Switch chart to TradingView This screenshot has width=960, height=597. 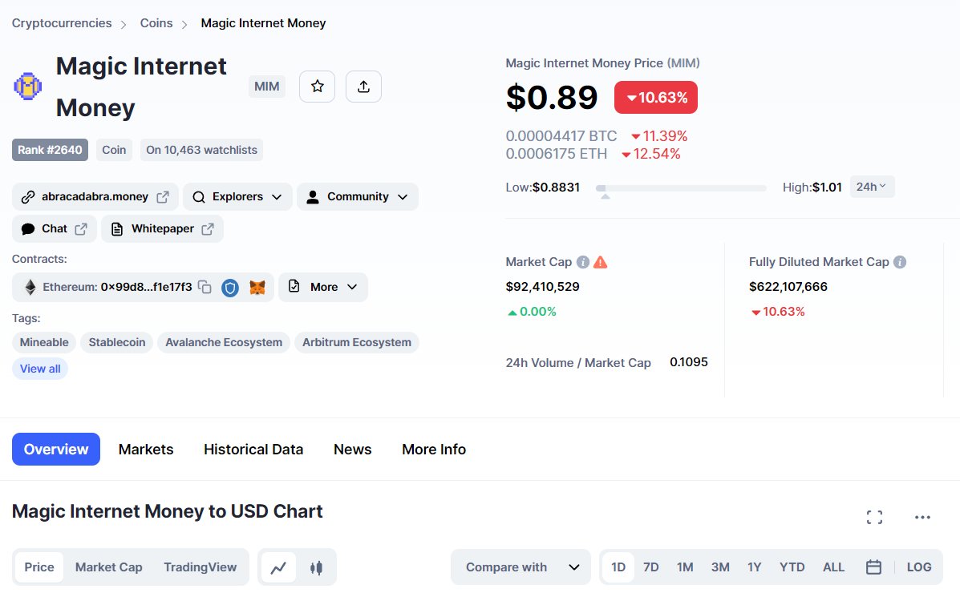point(201,567)
